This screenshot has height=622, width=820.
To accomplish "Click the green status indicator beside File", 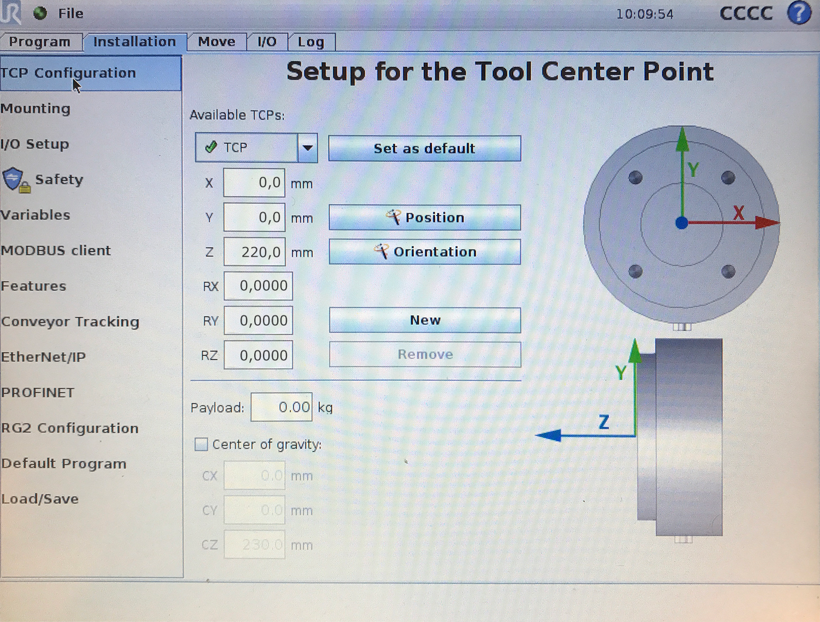I will click(40, 13).
